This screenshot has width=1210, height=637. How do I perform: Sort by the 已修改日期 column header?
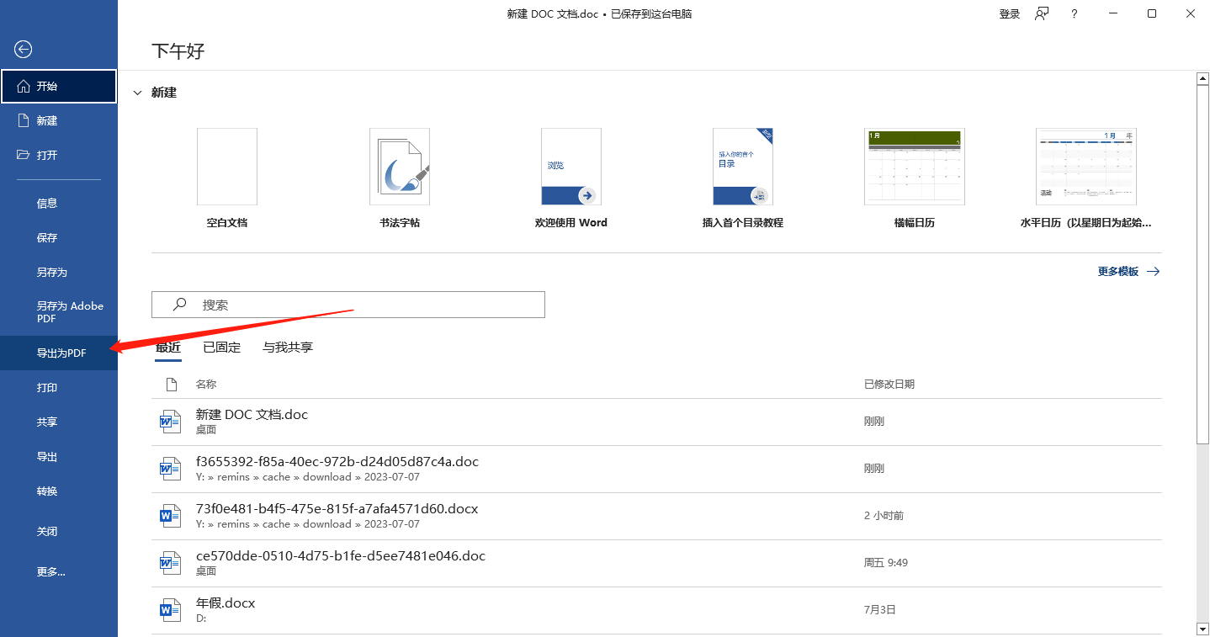point(889,385)
